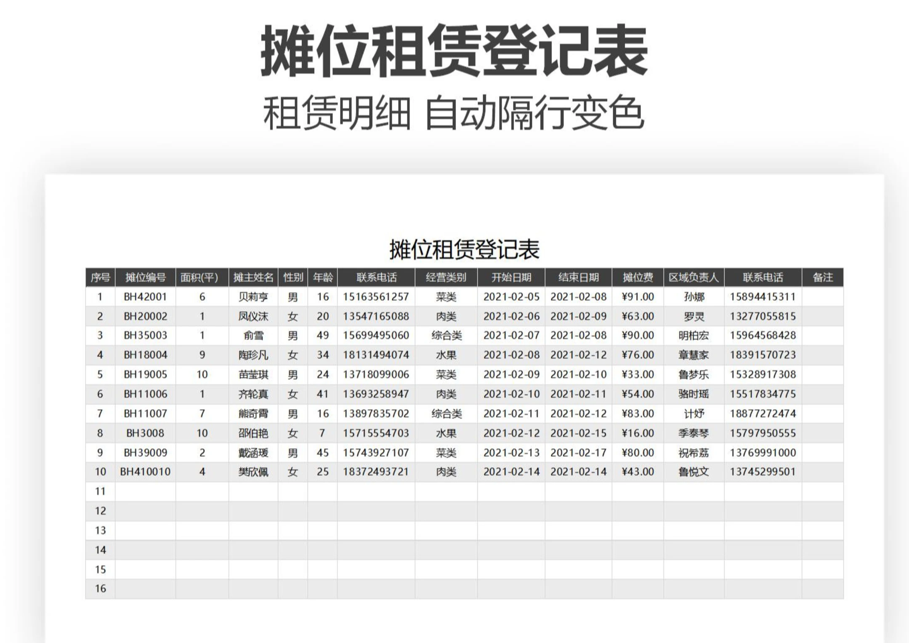
Task: Click cell with stall number BH42001
Action: (x=145, y=297)
